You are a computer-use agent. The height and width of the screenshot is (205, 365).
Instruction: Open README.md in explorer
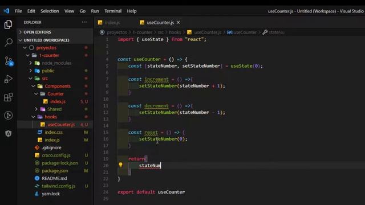click(55, 178)
